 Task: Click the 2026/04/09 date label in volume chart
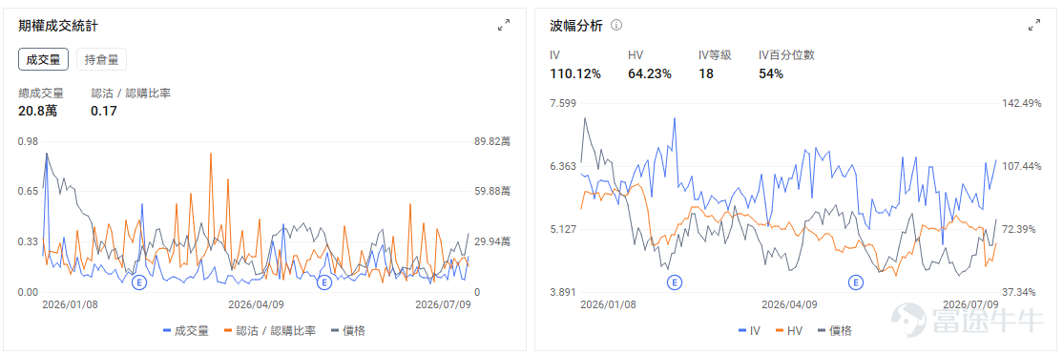[257, 304]
